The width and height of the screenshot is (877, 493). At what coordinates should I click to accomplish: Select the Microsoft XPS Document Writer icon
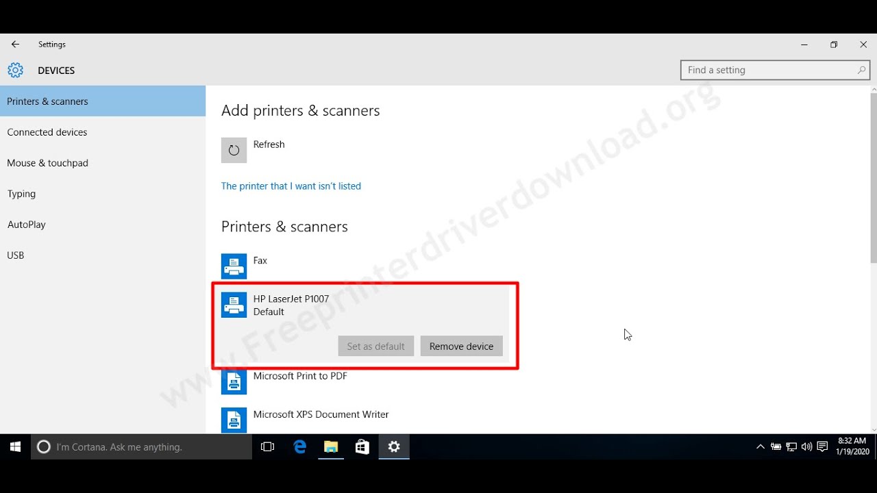234,420
